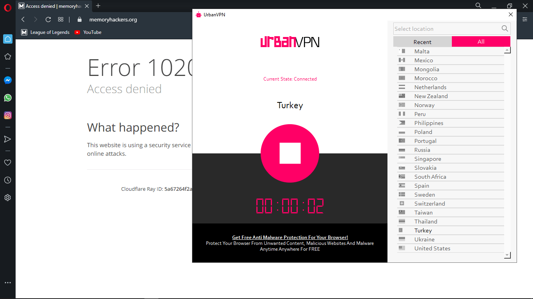Choose Malta from location list
The height and width of the screenshot is (299, 533).
pyautogui.click(x=451, y=51)
